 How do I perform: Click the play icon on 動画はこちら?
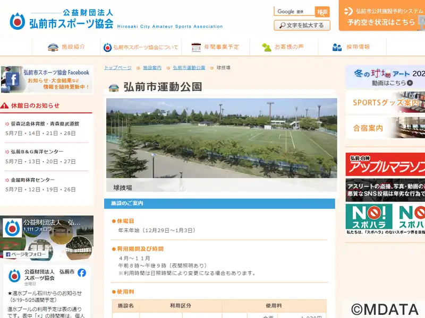click(x=410, y=83)
